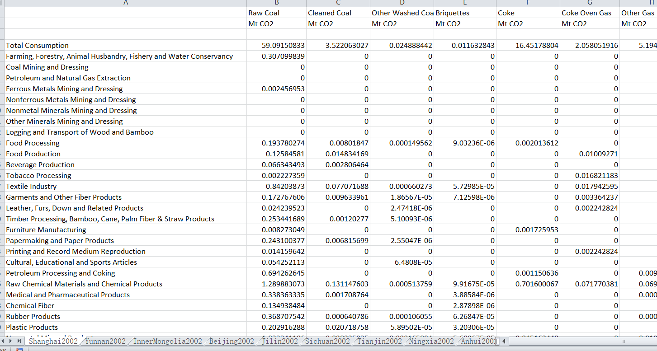
Task: Click the Other Gas header cell
Action: (638, 13)
